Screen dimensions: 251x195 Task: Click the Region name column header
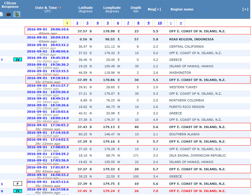click(x=182, y=9)
